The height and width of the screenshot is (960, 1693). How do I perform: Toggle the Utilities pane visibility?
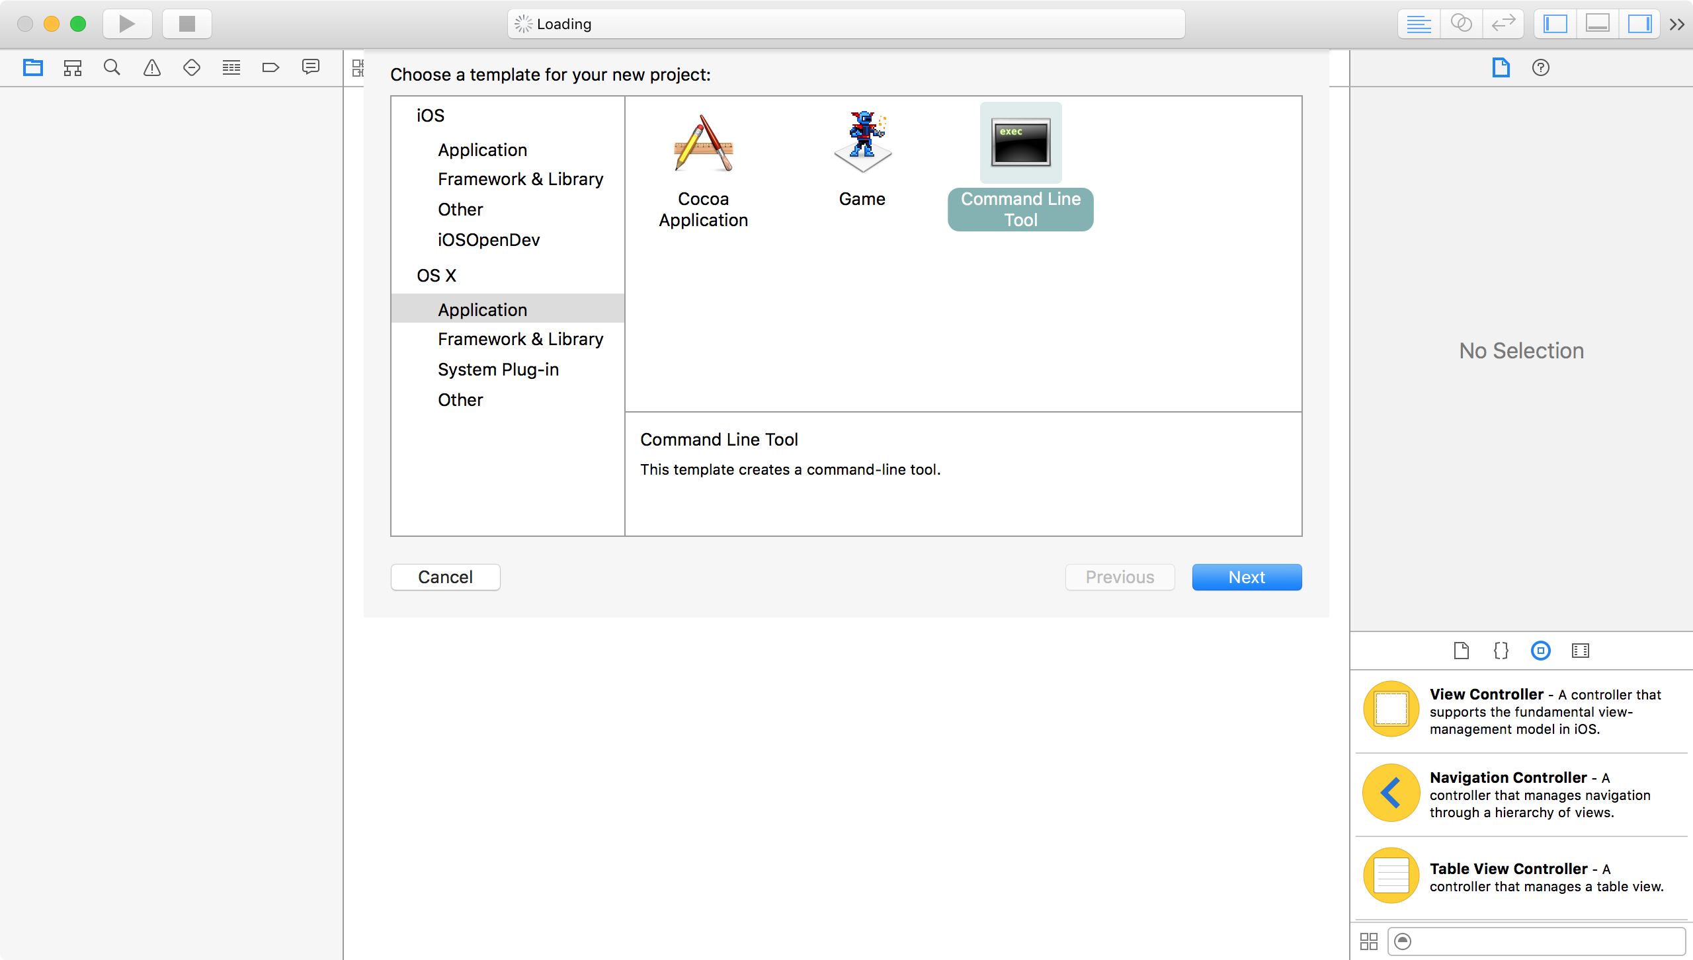pos(1639,24)
